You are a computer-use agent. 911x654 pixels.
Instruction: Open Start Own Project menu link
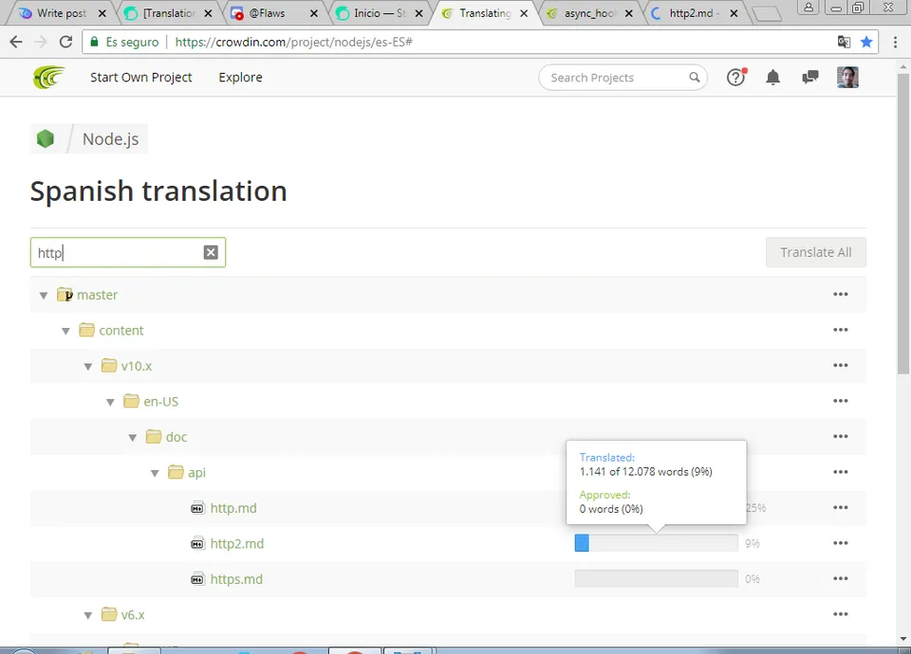pyautogui.click(x=140, y=77)
